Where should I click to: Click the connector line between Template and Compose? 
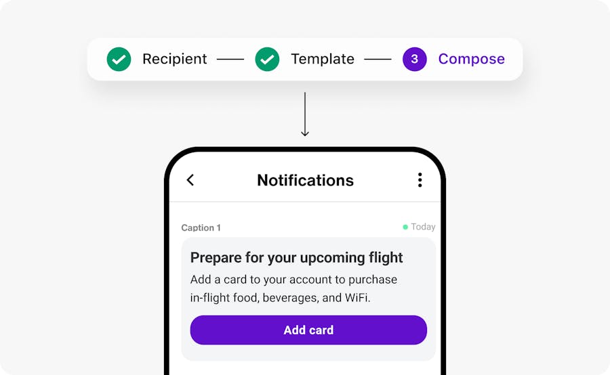pos(378,59)
